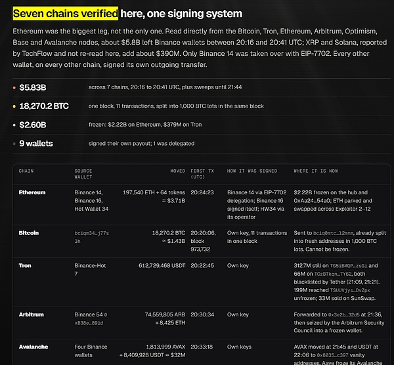This screenshot has width=394, height=365.
Task: Click 'frozen: $2.22B on Ethereum, $379M on Tron'
Action: pos(145,125)
